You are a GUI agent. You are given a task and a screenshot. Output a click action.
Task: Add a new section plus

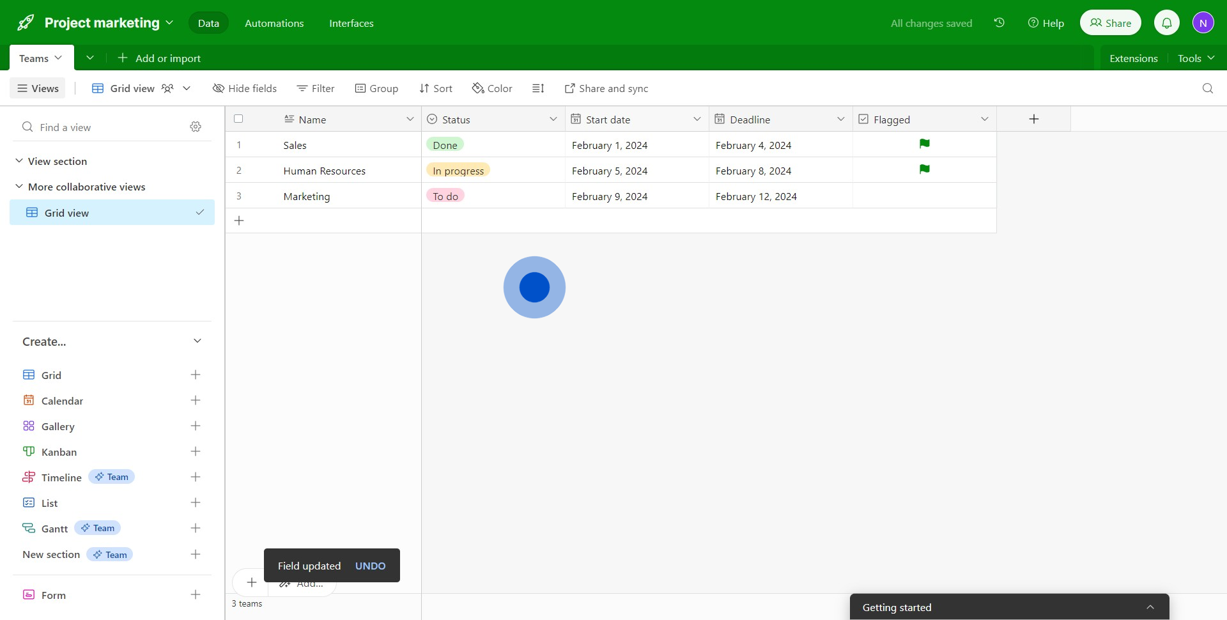(x=196, y=554)
